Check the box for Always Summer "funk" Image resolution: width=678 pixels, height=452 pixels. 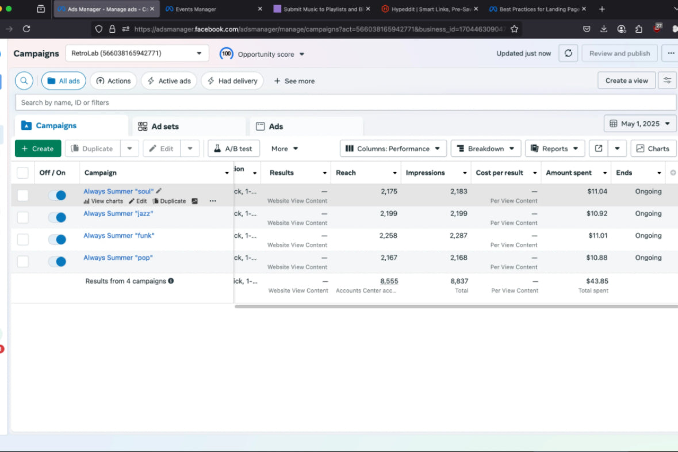point(23,240)
